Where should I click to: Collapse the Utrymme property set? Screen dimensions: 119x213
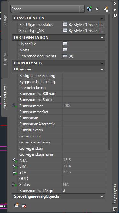tap(102, 69)
